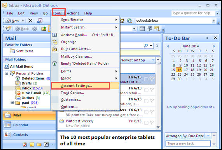The width and height of the screenshot is (222, 150).
Task: Open the Arranged By: Due Date dropdown arrow
Action: (x=208, y=136)
